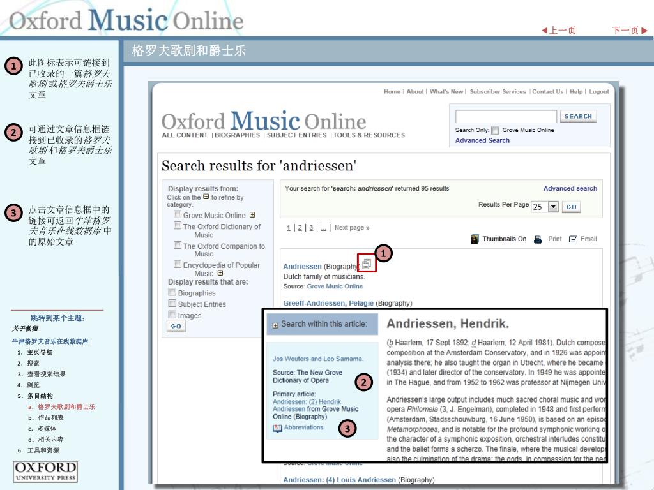
Task: Select 格罗夫歌剧和爵士乐 subtopic
Action: tap(66, 406)
